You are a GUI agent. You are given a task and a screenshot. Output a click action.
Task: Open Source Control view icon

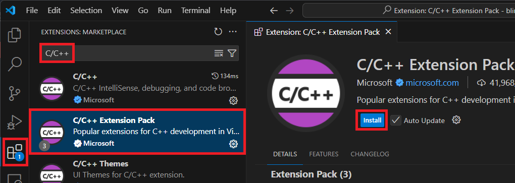(x=15, y=93)
